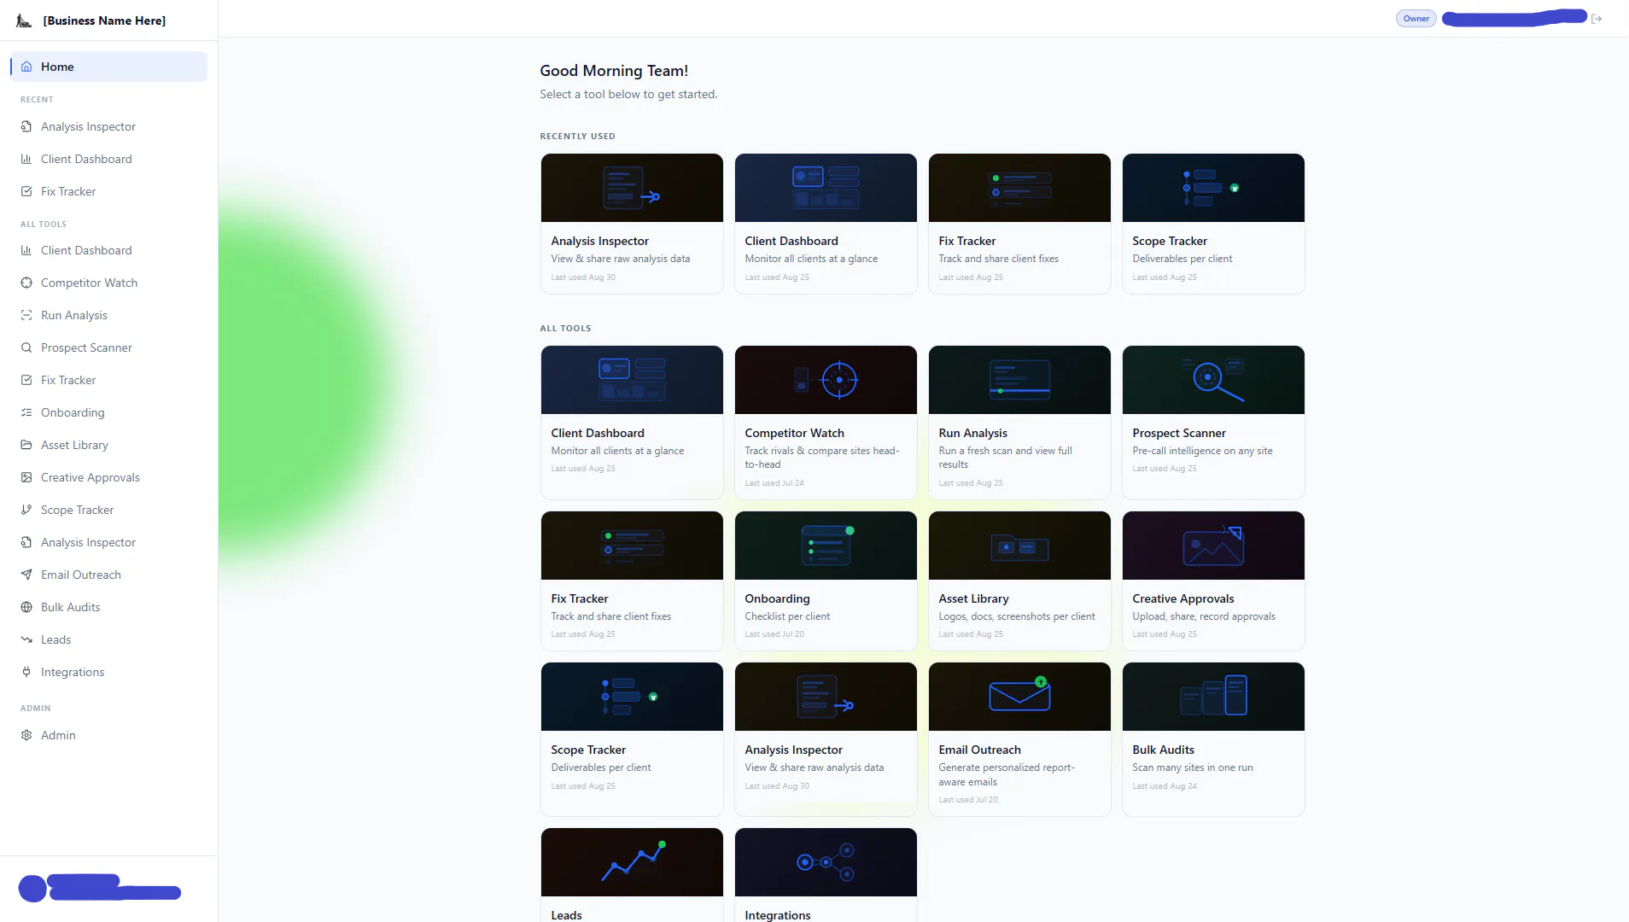The width and height of the screenshot is (1629, 922).
Task: Open the Competitor Watch tool card
Action: pyautogui.click(x=826, y=423)
